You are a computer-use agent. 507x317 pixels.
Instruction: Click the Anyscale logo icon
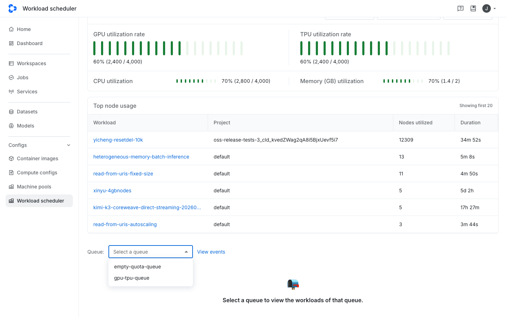pos(12,8)
